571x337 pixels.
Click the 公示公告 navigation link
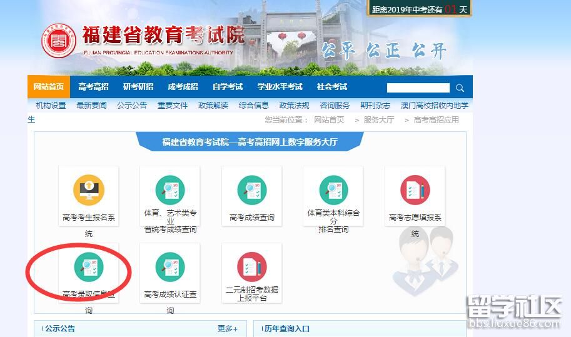pos(132,105)
